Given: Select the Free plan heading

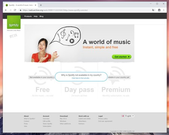Looking at the screenshot, I should (42, 90).
